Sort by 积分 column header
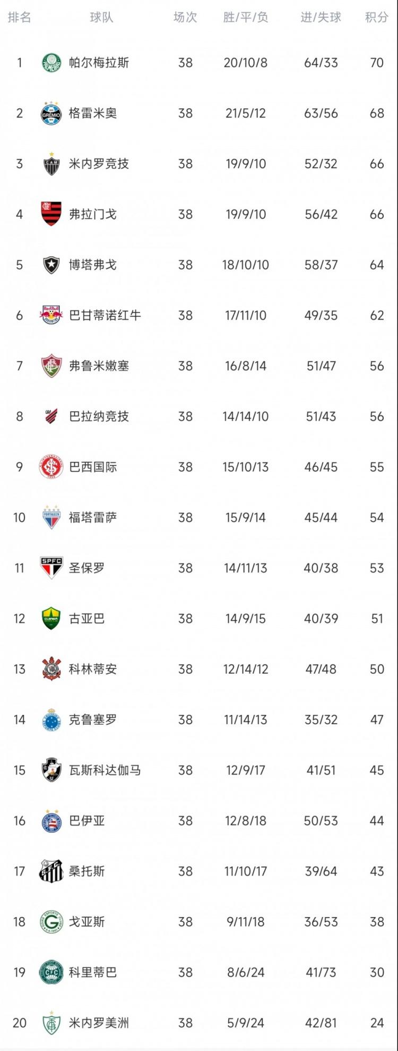 [x=376, y=18]
